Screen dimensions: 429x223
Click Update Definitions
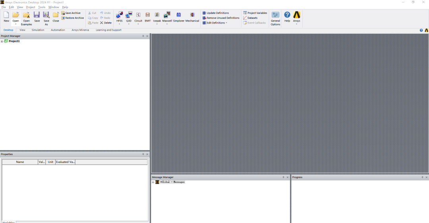pyautogui.click(x=216, y=13)
